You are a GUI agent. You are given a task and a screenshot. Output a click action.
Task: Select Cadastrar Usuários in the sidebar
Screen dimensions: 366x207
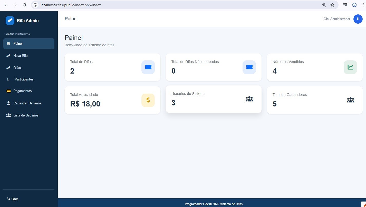click(x=29, y=103)
